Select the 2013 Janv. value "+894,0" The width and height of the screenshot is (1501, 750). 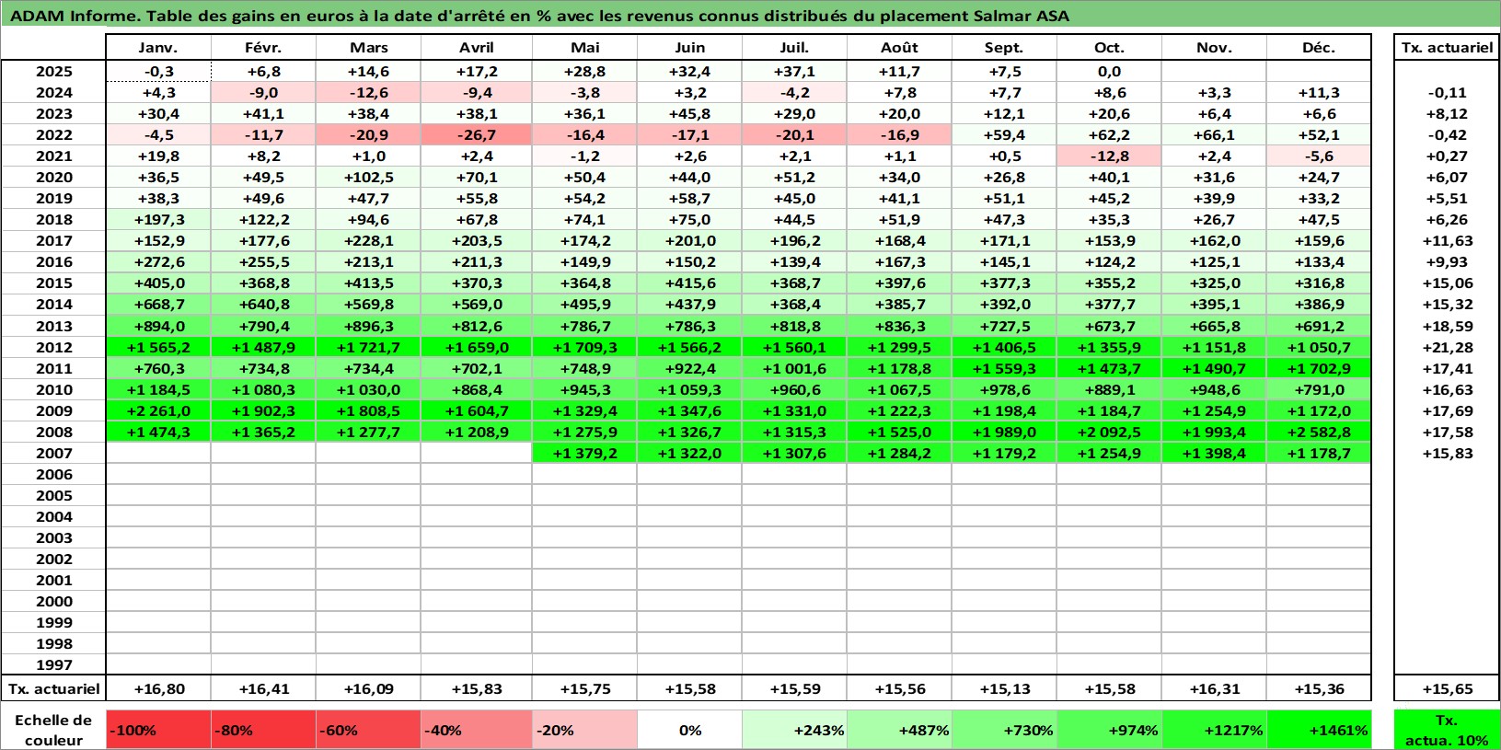coord(158,327)
